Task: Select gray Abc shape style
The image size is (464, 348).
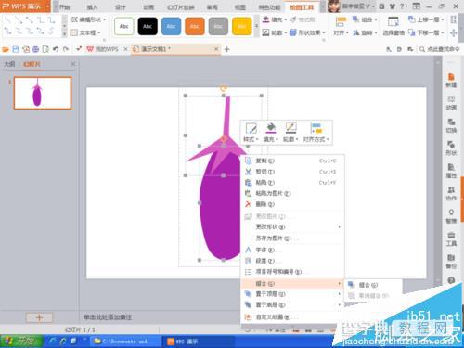Action: [218, 26]
